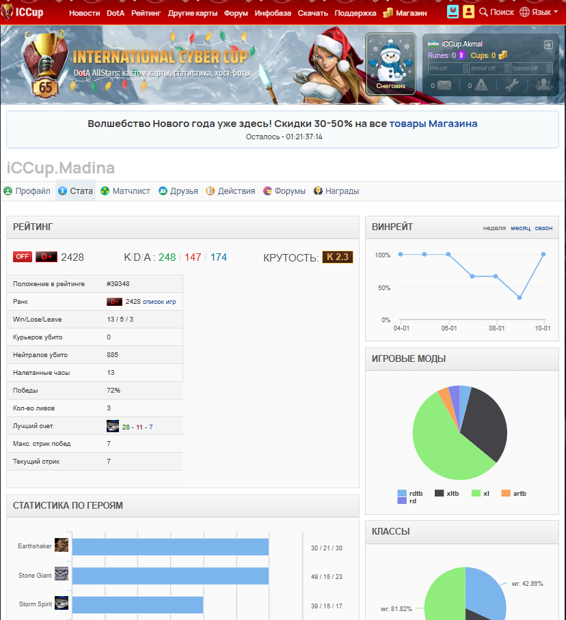
Task: Click the purple Runes rune icon
Action: tap(461, 55)
